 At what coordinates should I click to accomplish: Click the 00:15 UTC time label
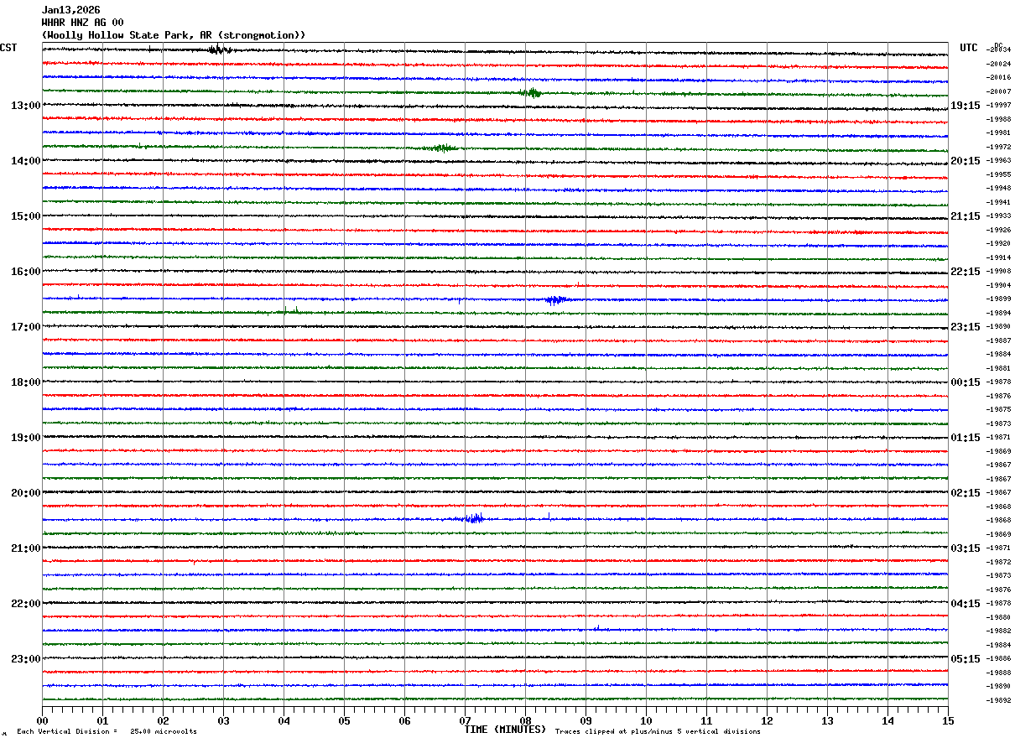click(966, 382)
